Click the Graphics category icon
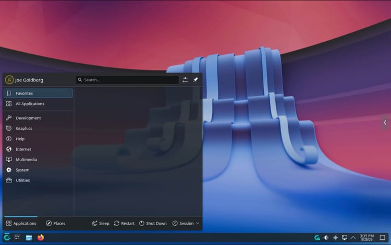This screenshot has width=391, height=245. 9,128
